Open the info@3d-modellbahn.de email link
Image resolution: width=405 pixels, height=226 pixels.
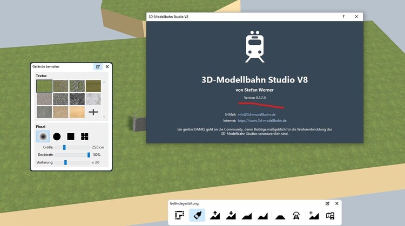point(256,114)
